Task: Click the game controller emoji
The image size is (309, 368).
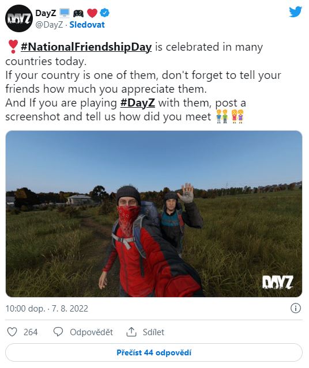Action: (78, 13)
